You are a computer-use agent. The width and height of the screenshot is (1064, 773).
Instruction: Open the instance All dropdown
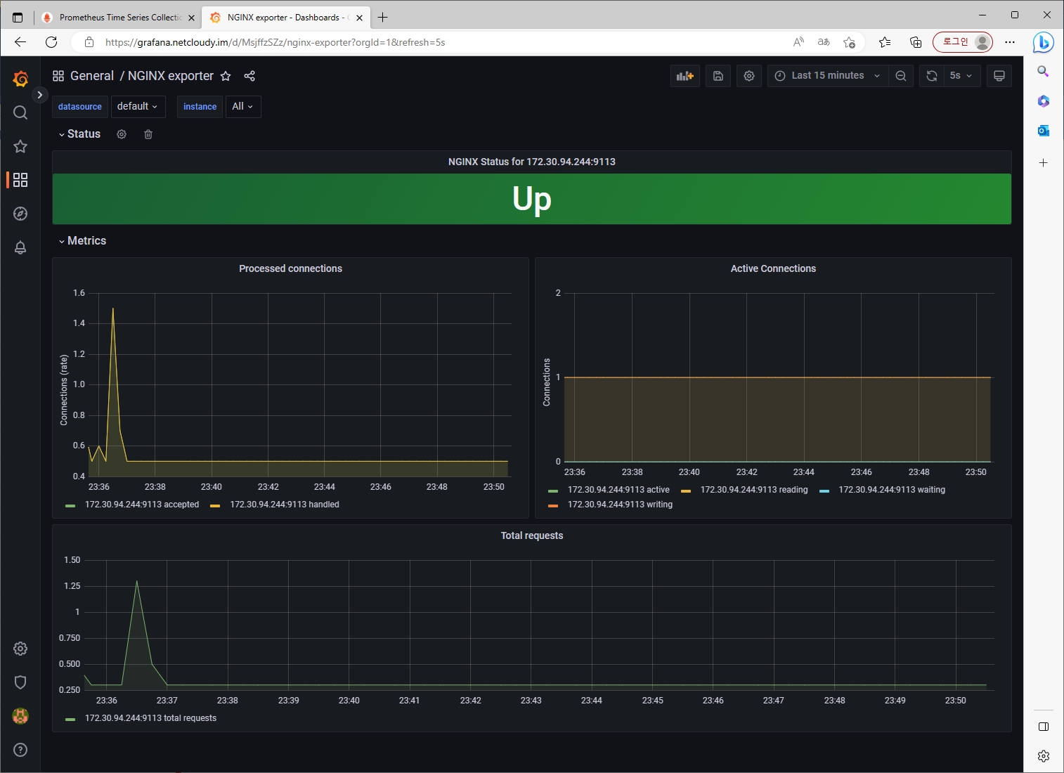pos(243,106)
